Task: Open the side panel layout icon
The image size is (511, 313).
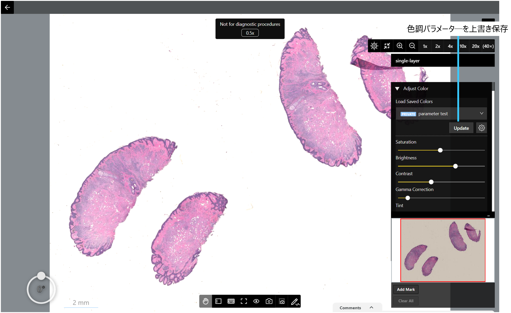Action: [x=218, y=301]
